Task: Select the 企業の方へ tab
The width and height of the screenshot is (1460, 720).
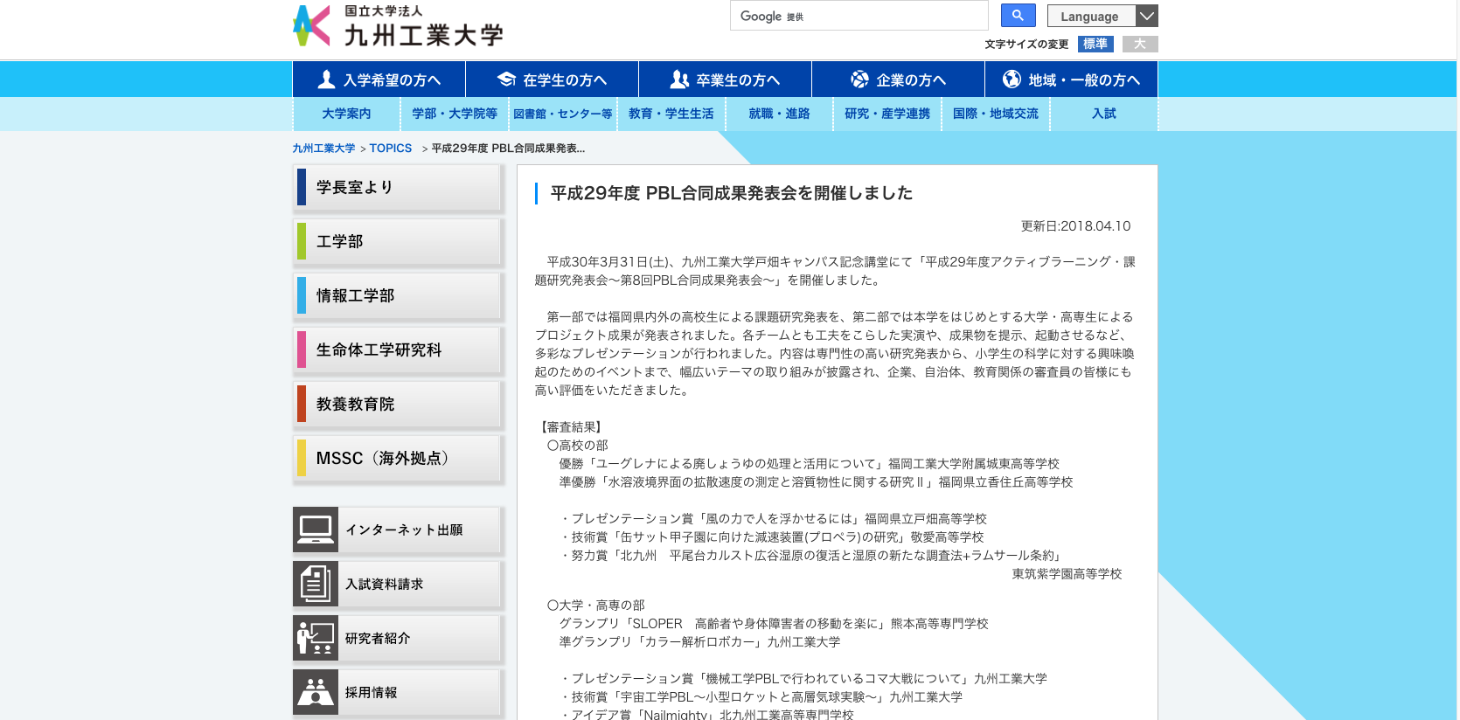Action: coord(898,80)
